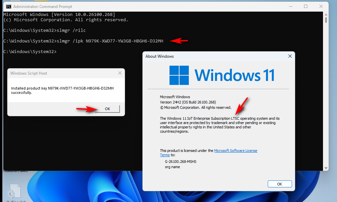This screenshot has width=337, height=202.
Task: Click the 'slmgr /rilc' command line
Action: coord(45,31)
